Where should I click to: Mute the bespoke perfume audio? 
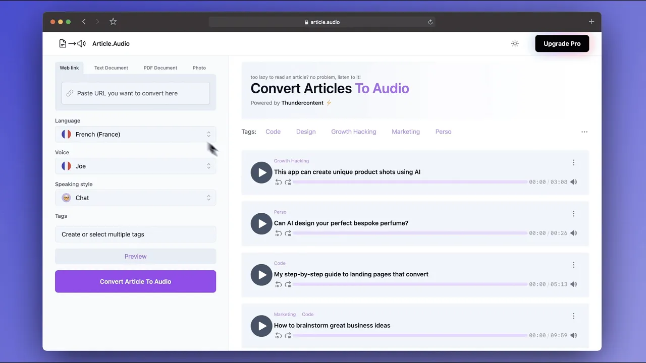[x=573, y=233]
